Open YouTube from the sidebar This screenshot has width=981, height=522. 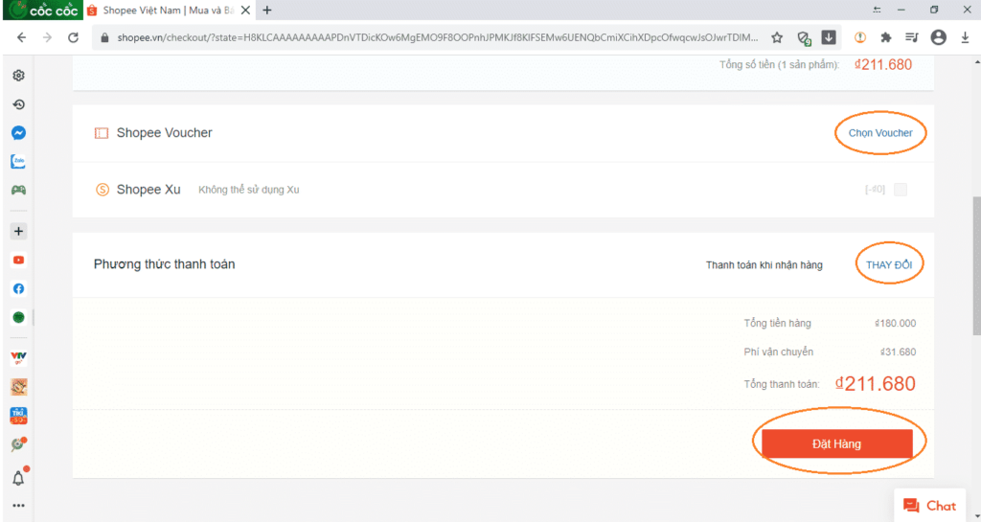tap(19, 261)
